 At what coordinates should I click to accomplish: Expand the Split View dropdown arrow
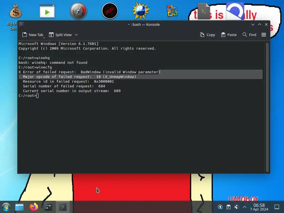coord(76,35)
